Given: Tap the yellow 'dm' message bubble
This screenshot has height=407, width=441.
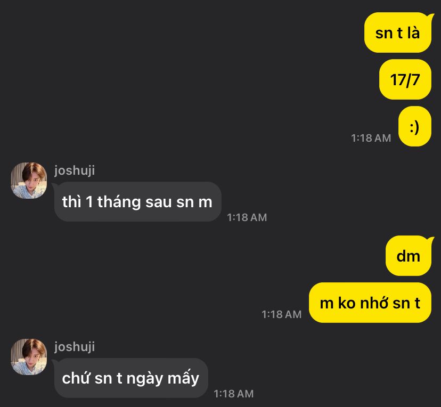Looking at the screenshot, I should pos(409,256).
